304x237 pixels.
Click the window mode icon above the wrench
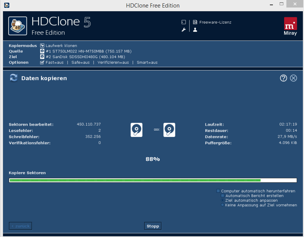pos(183,22)
